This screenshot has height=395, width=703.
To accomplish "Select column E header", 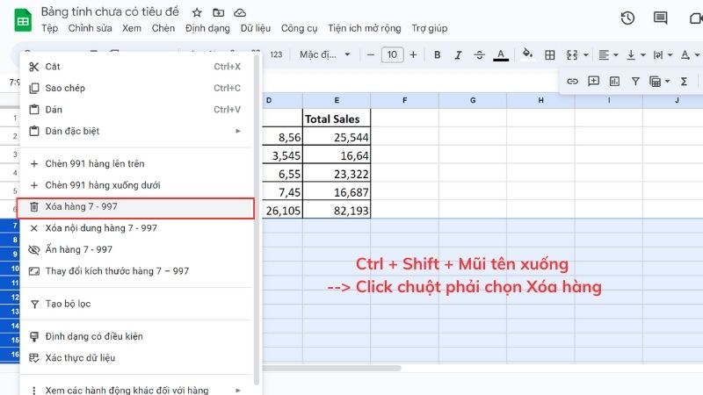I will (x=337, y=100).
